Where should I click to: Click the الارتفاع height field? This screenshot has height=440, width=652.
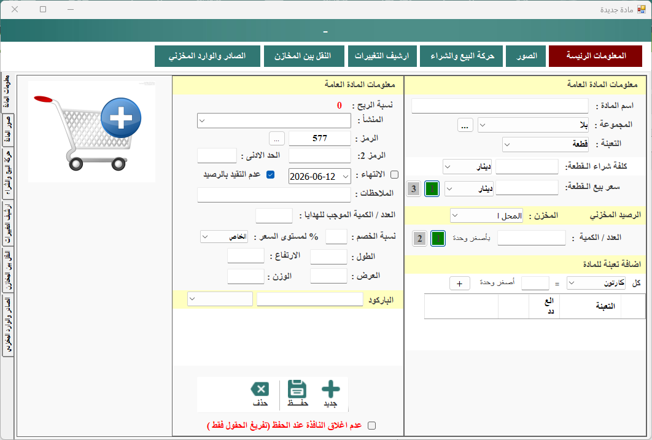[x=246, y=255]
